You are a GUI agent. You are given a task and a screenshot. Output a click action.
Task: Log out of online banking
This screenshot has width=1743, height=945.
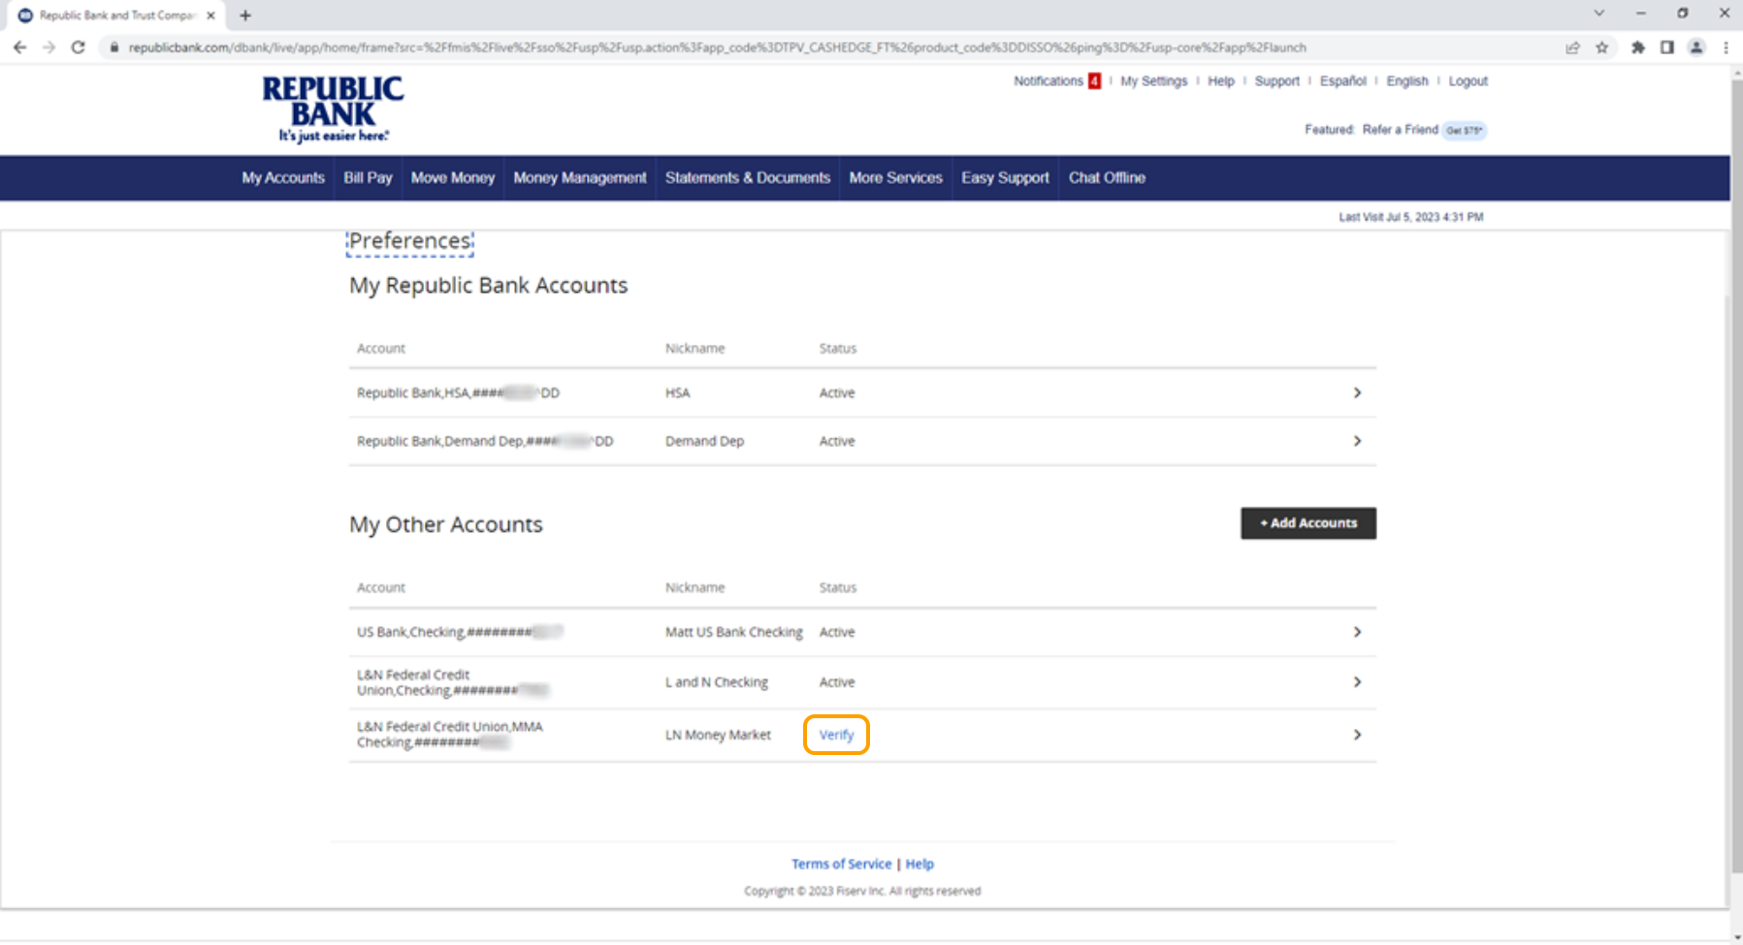(1468, 81)
